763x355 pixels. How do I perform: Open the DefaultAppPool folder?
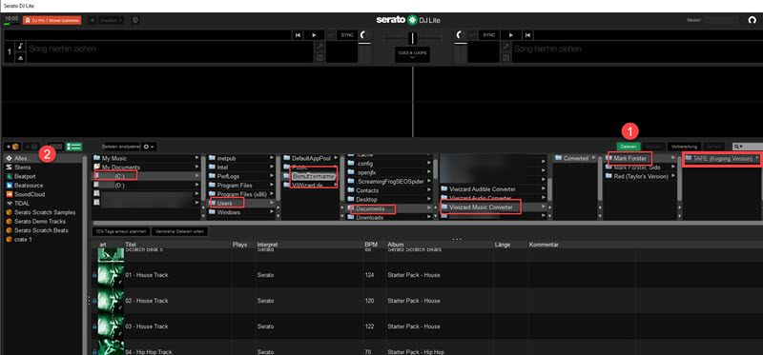coord(311,158)
